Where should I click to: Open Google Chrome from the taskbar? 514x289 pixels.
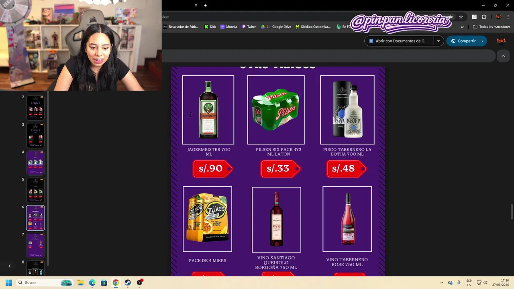click(x=116, y=283)
